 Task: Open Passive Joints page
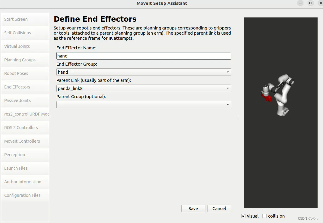[x=25, y=101]
